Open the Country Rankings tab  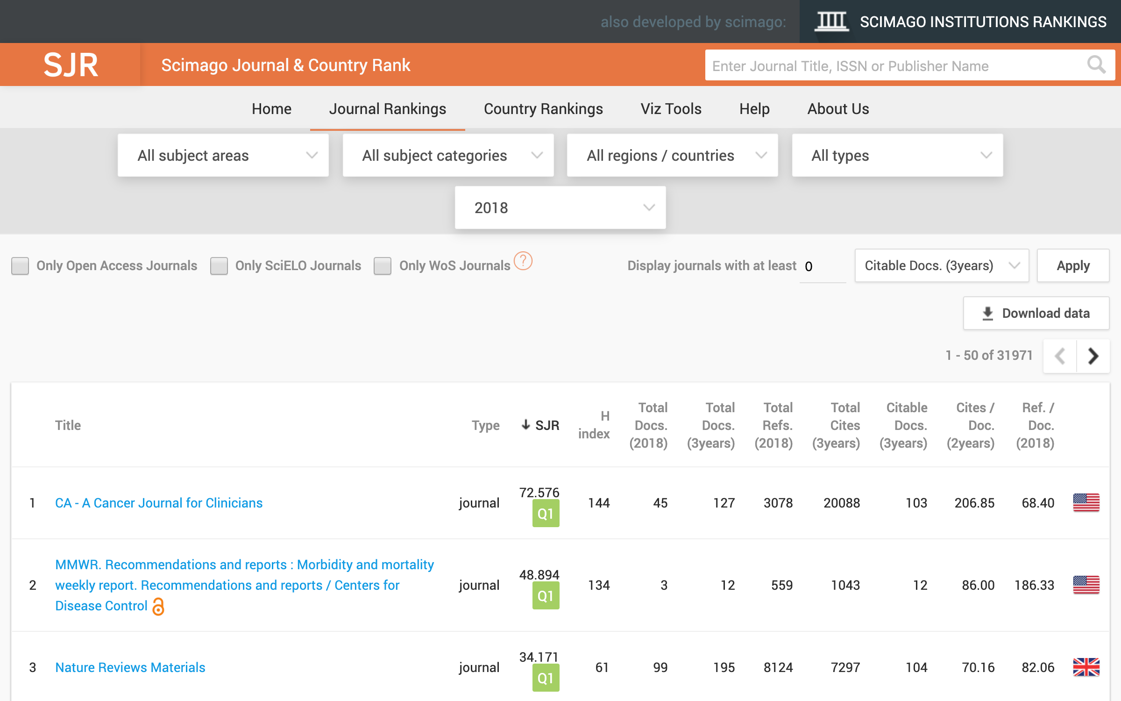point(543,109)
